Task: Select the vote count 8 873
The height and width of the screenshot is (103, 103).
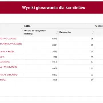Action: (55, 75)
